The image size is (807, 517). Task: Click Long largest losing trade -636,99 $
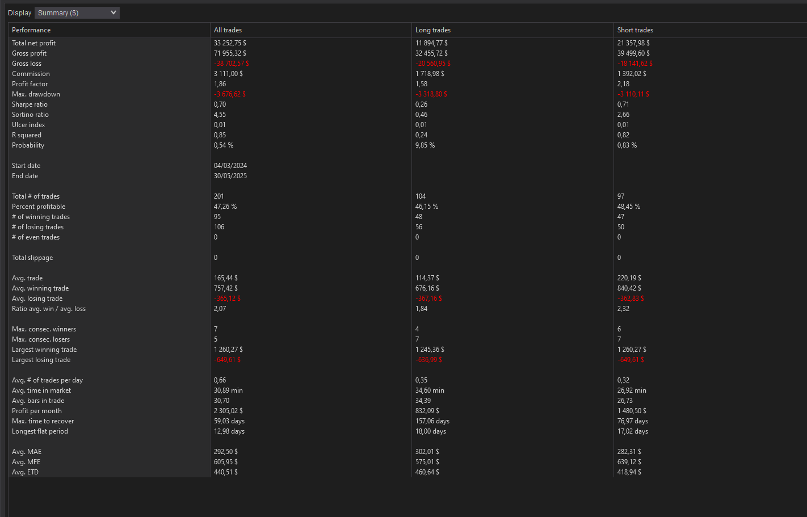(x=428, y=360)
